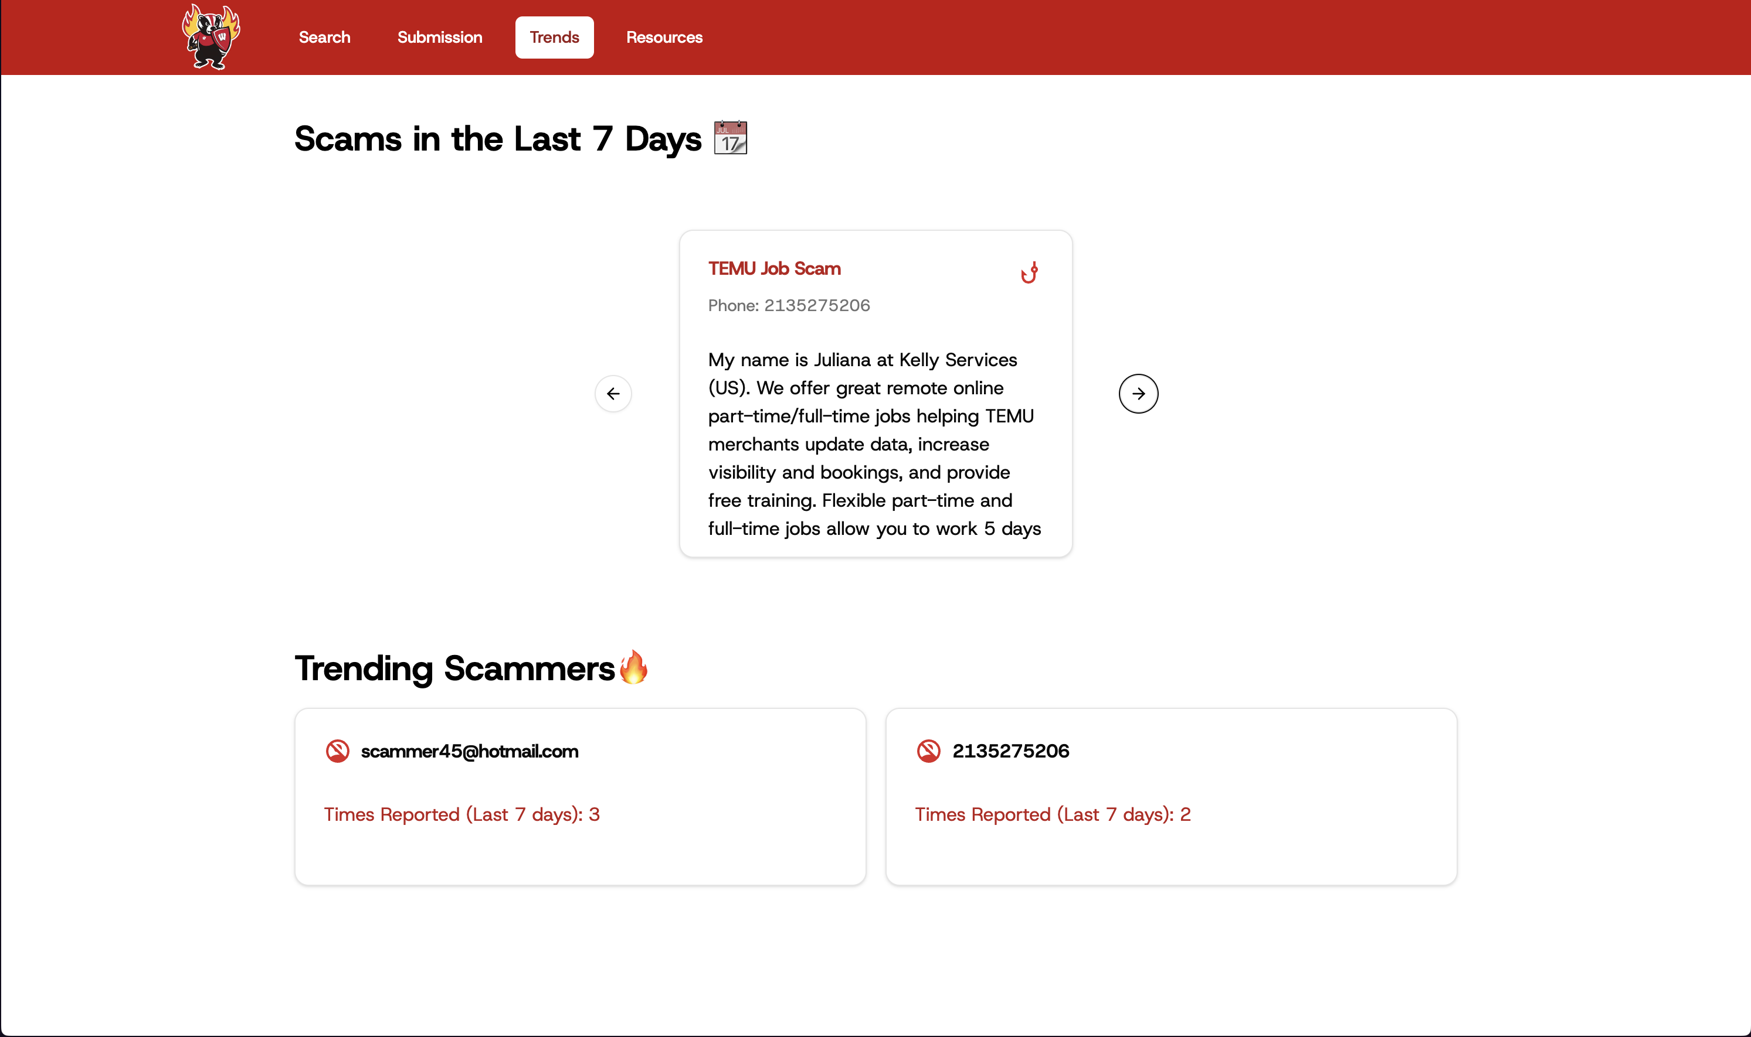Open the Submission page
The image size is (1751, 1037).
439,37
